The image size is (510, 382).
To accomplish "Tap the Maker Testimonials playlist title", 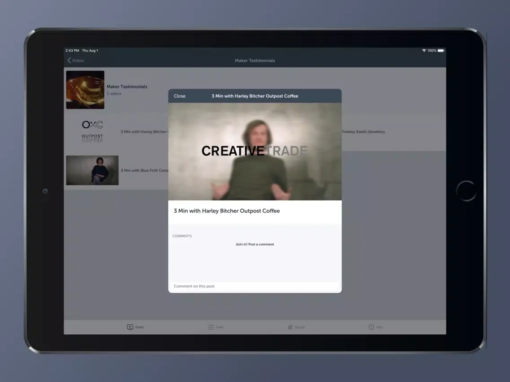I will [x=127, y=87].
